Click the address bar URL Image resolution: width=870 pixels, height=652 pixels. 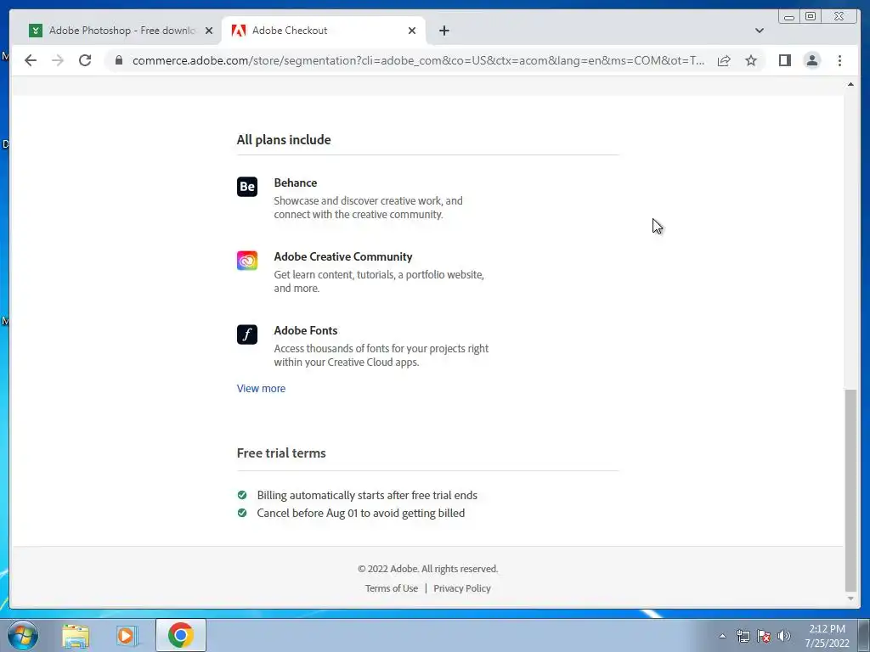point(418,60)
